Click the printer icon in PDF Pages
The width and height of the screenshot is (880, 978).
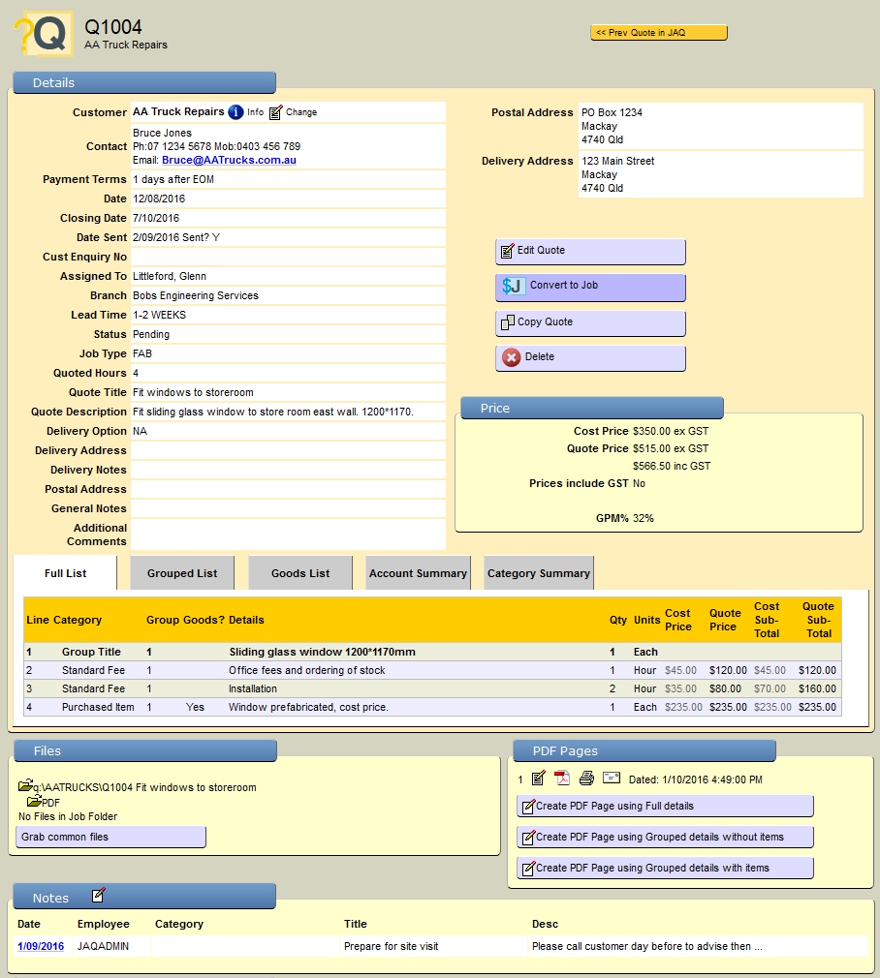point(586,779)
